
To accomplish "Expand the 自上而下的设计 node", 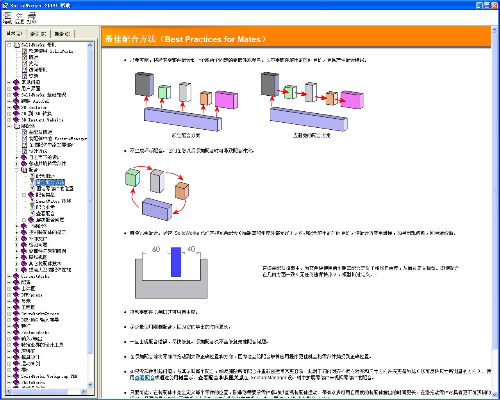I will pyautogui.click(x=17, y=157).
